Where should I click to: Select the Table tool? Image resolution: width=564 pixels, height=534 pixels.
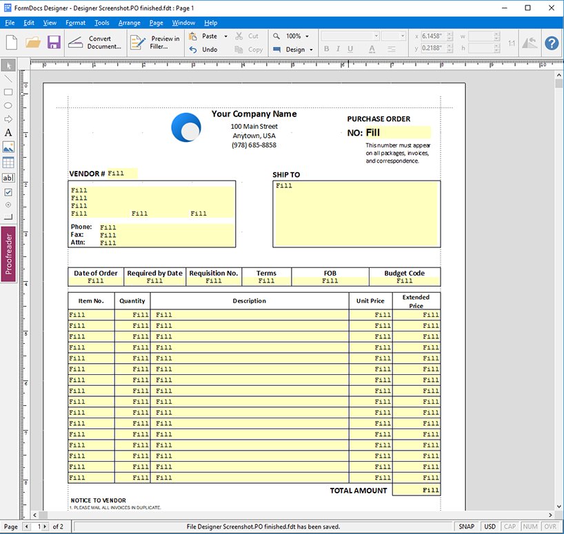click(8, 162)
